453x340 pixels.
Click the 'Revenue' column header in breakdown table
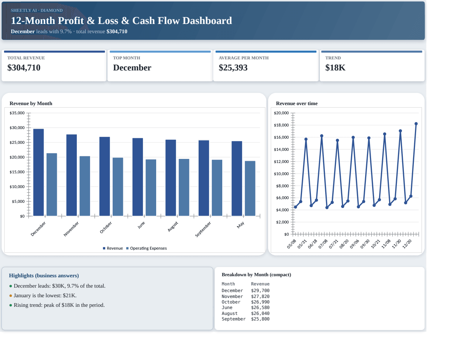coord(260,284)
